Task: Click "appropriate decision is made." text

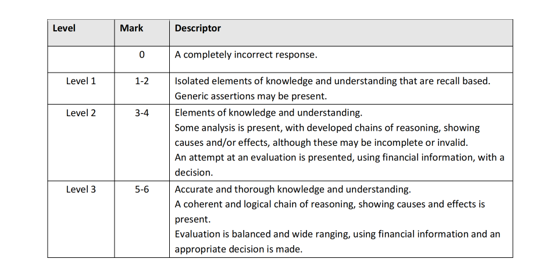Action: (x=238, y=249)
